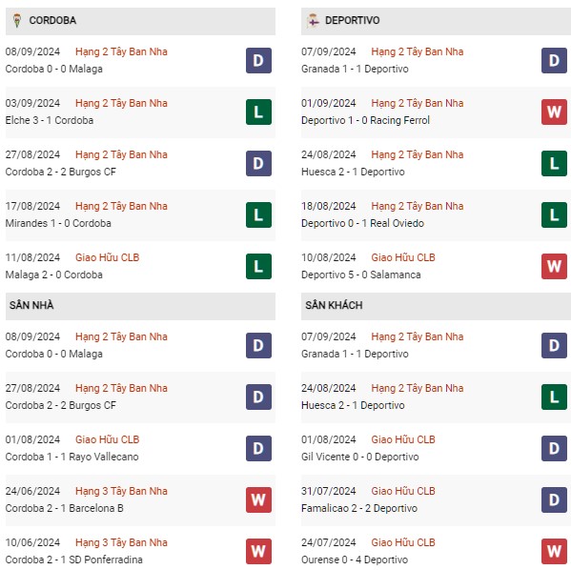The height and width of the screenshot is (570, 571).
Task: Select the SÂN NHÀ section header
Action: click(x=140, y=306)
